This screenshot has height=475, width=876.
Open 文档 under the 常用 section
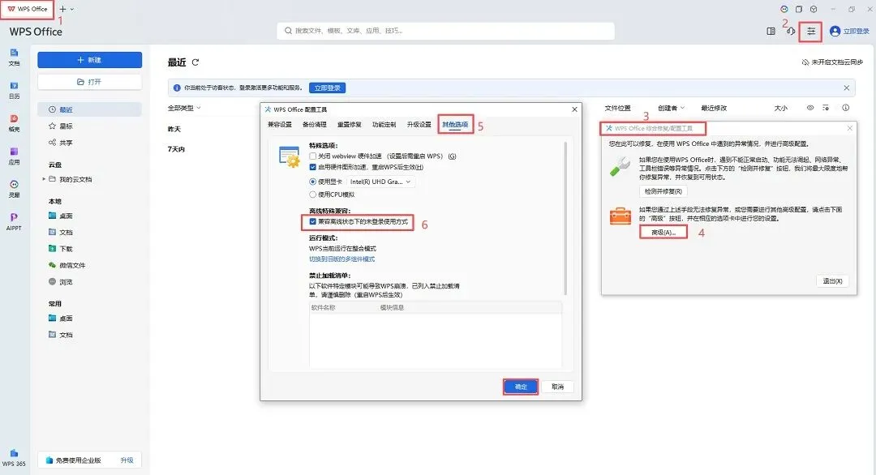click(x=60, y=335)
